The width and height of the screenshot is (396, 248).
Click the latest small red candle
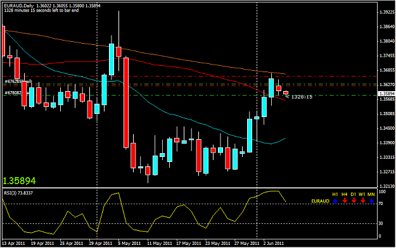(286, 92)
